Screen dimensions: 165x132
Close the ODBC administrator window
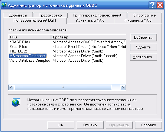coord(160,5)
